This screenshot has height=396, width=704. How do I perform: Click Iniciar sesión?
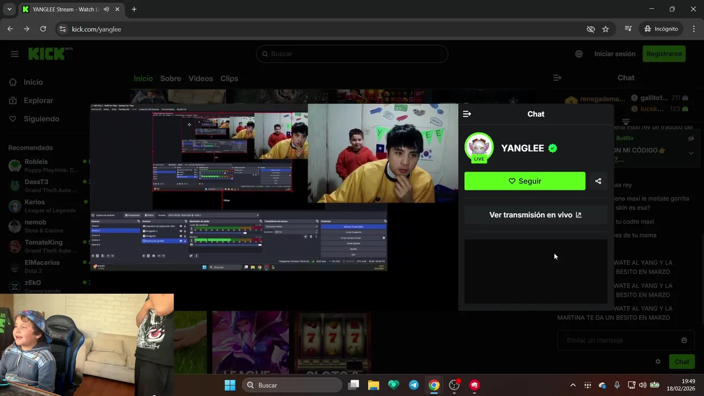pyautogui.click(x=615, y=54)
